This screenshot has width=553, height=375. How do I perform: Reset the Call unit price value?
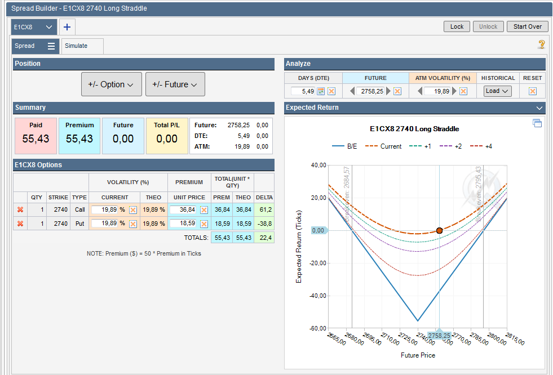pos(203,209)
